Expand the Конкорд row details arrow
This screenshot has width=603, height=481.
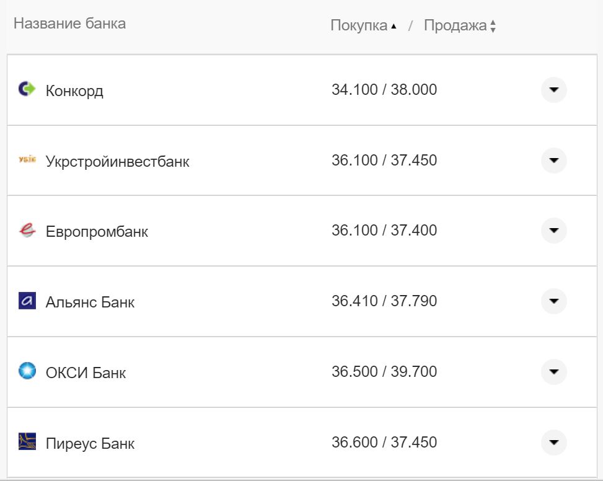click(553, 90)
